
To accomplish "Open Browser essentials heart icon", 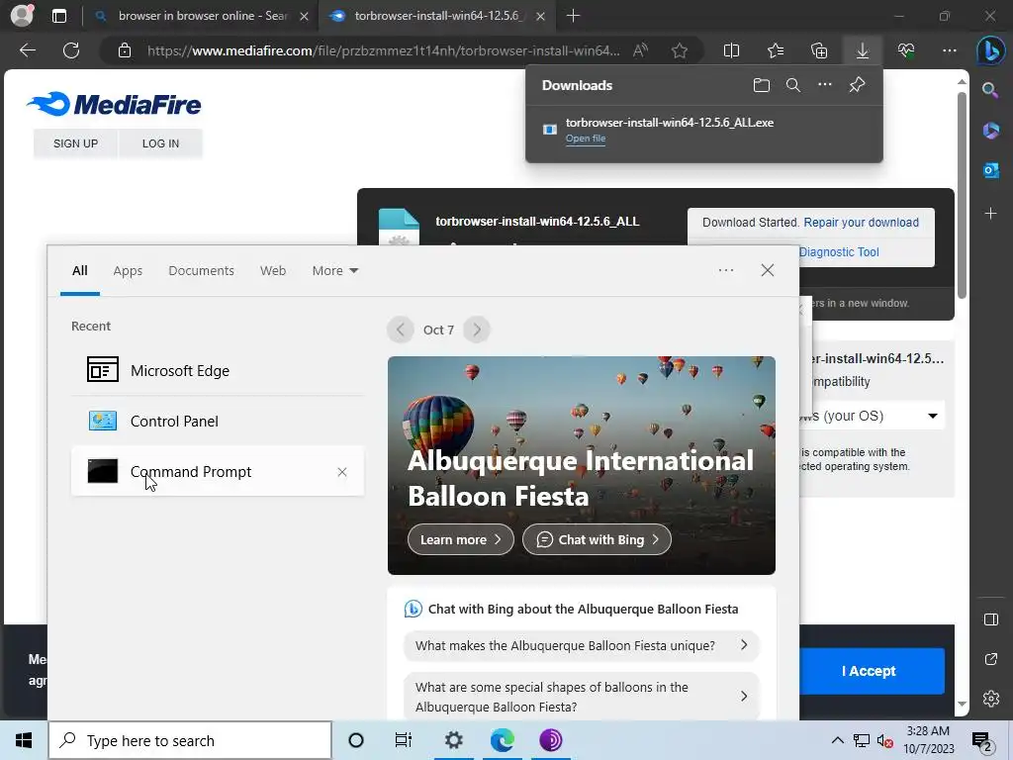I will point(906,50).
